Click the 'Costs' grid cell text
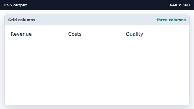This screenshot has width=194, height=109. [75, 34]
